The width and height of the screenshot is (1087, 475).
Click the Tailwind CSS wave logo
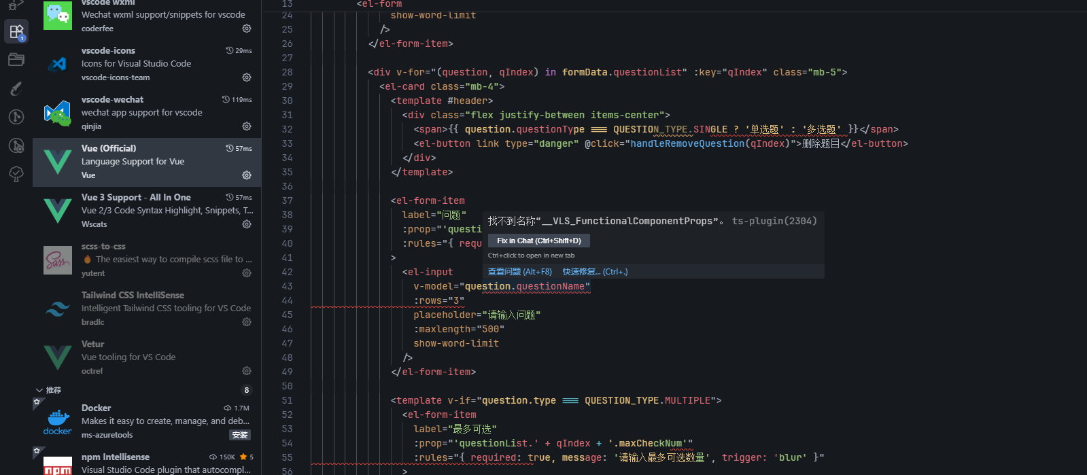(x=58, y=309)
